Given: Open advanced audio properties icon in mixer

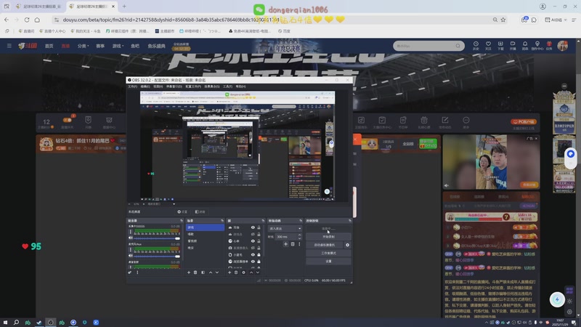Looking at the screenshot, I should [x=130, y=272].
